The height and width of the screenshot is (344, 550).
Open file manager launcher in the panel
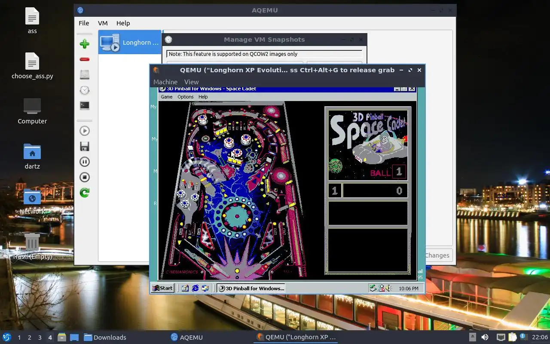click(61, 337)
